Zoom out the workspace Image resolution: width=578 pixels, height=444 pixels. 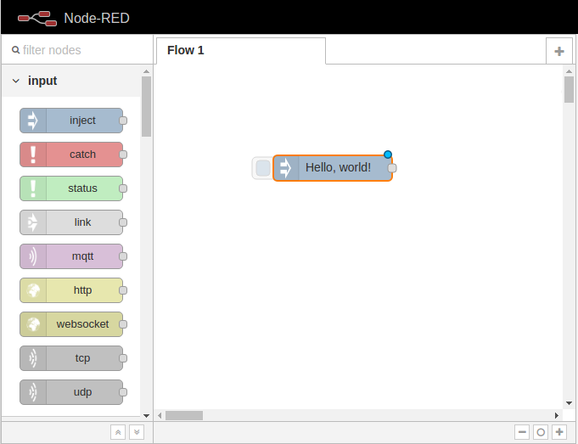522,432
